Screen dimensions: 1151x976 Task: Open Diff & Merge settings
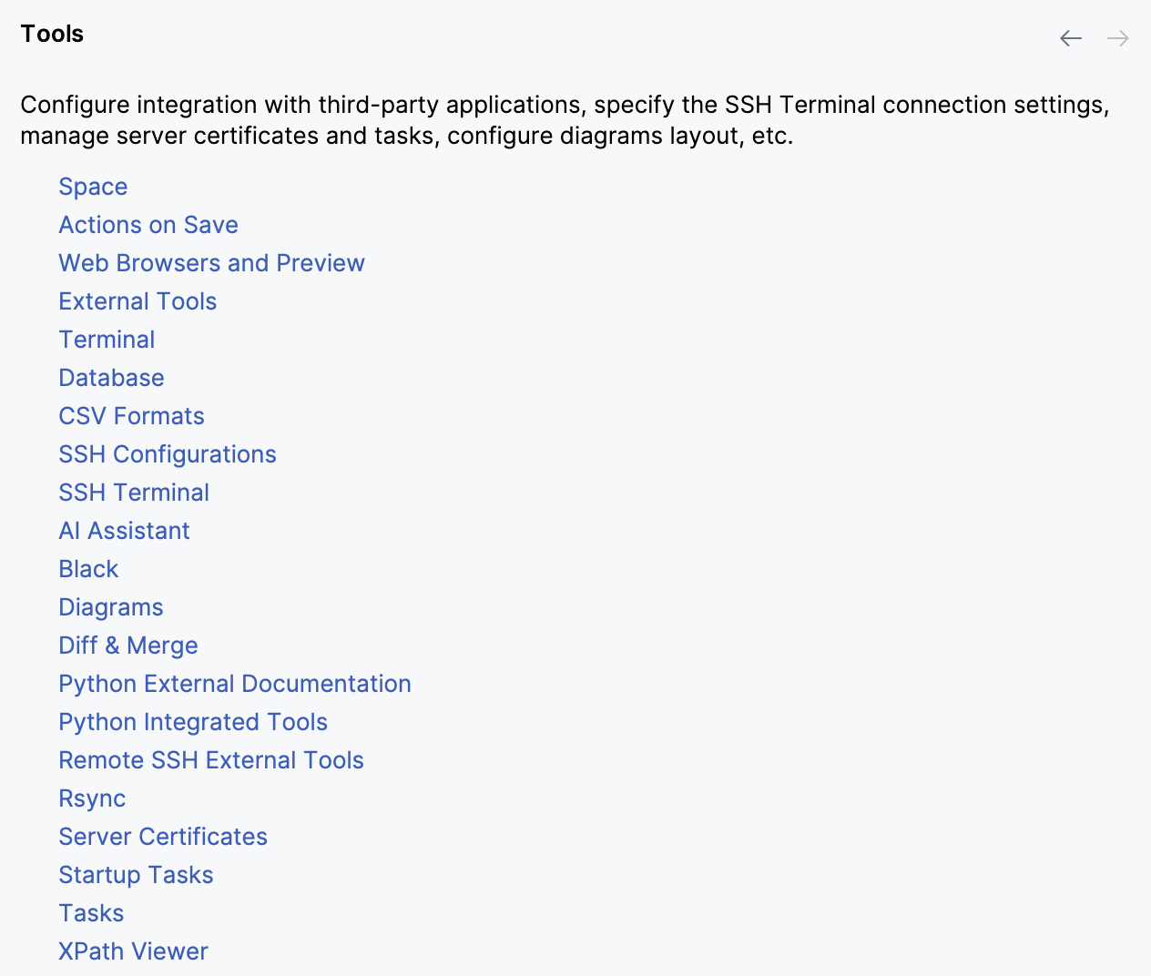pos(127,646)
